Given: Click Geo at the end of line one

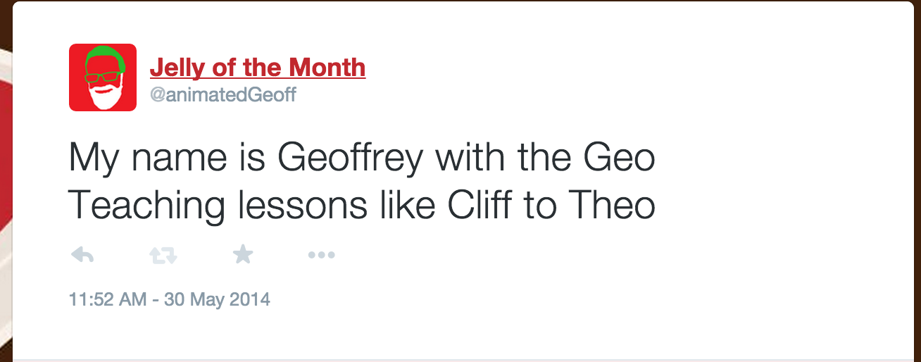Looking at the screenshot, I should pos(618,159).
